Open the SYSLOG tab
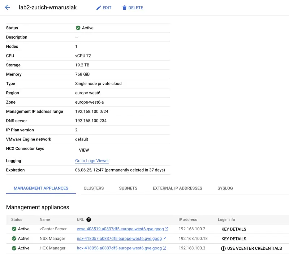The height and width of the screenshot is (257, 289). pos(225,188)
